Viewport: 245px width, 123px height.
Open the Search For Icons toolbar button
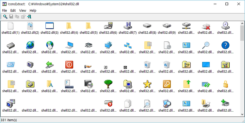coord(5,17)
